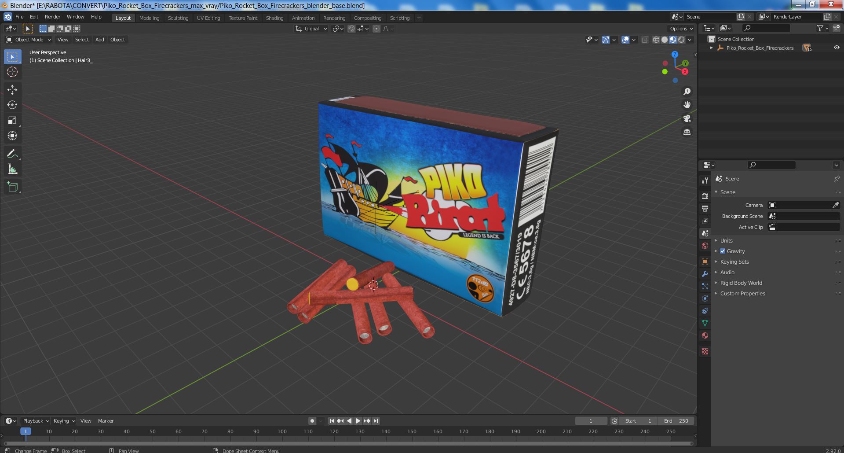Open the Physics properties tab
The height and width of the screenshot is (453, 844).
pos(705,298)
